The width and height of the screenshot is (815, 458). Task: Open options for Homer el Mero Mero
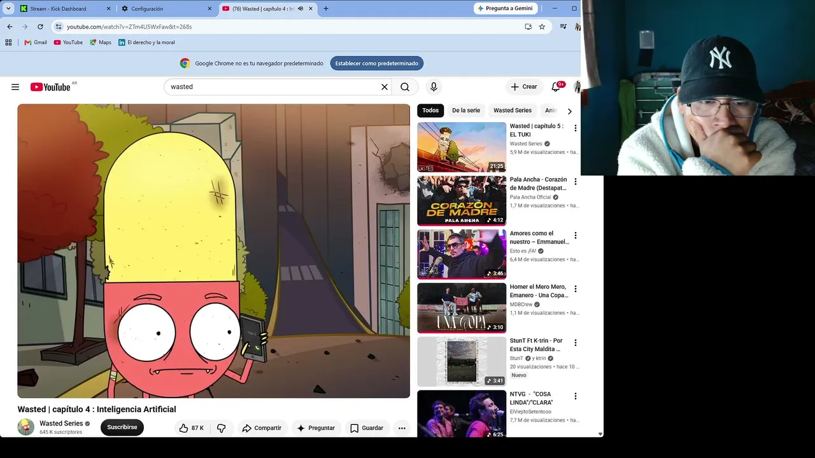point(575,289)
